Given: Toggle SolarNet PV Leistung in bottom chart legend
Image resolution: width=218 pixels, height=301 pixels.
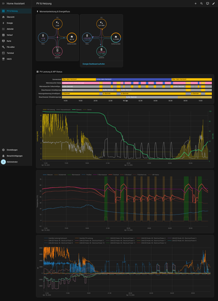Looking at the screenshot, I should click(84, 238).
